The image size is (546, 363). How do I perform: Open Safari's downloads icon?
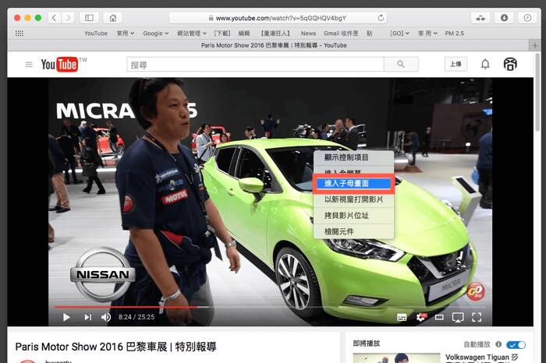point(504,18)
